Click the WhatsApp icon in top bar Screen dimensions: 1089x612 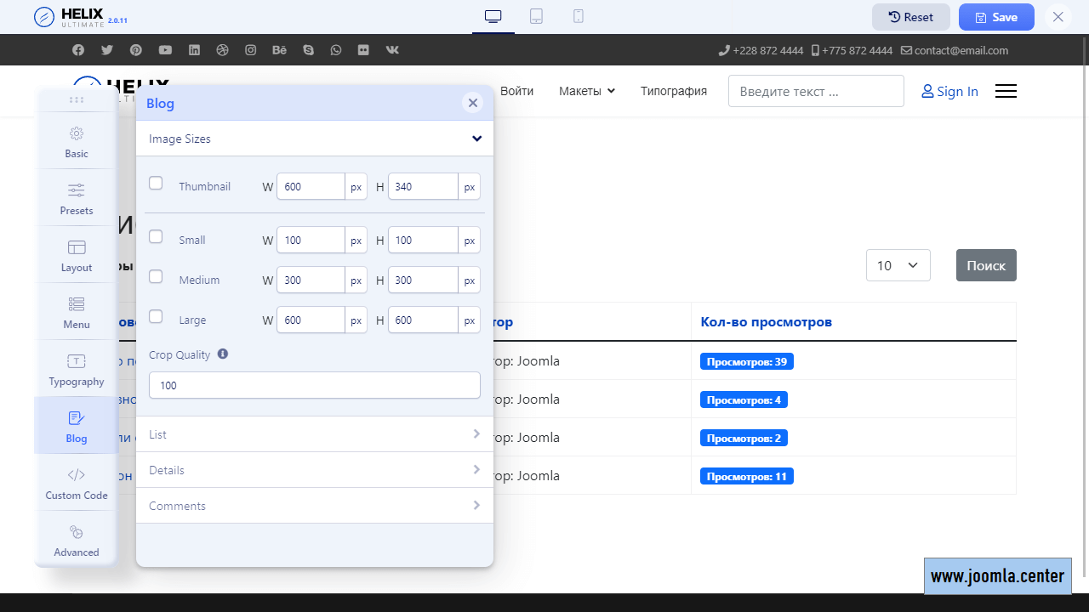[x=336, y=50]
